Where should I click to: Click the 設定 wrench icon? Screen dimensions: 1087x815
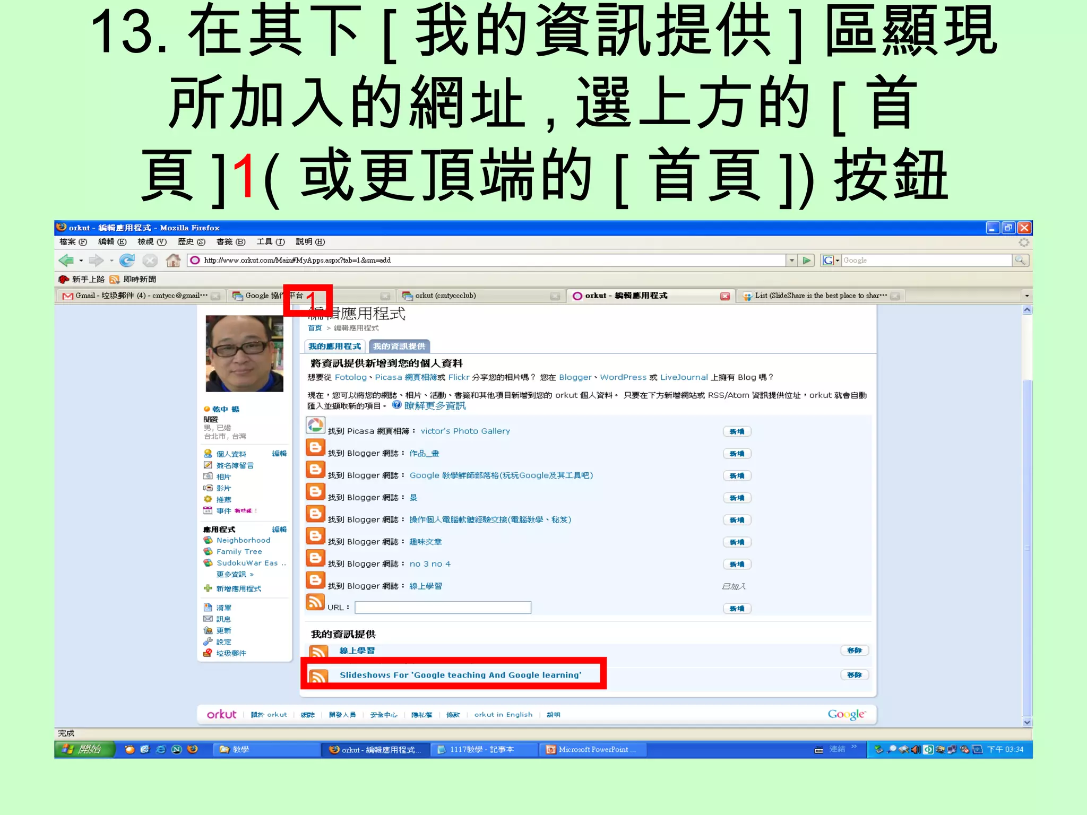[x=208, y=641]
